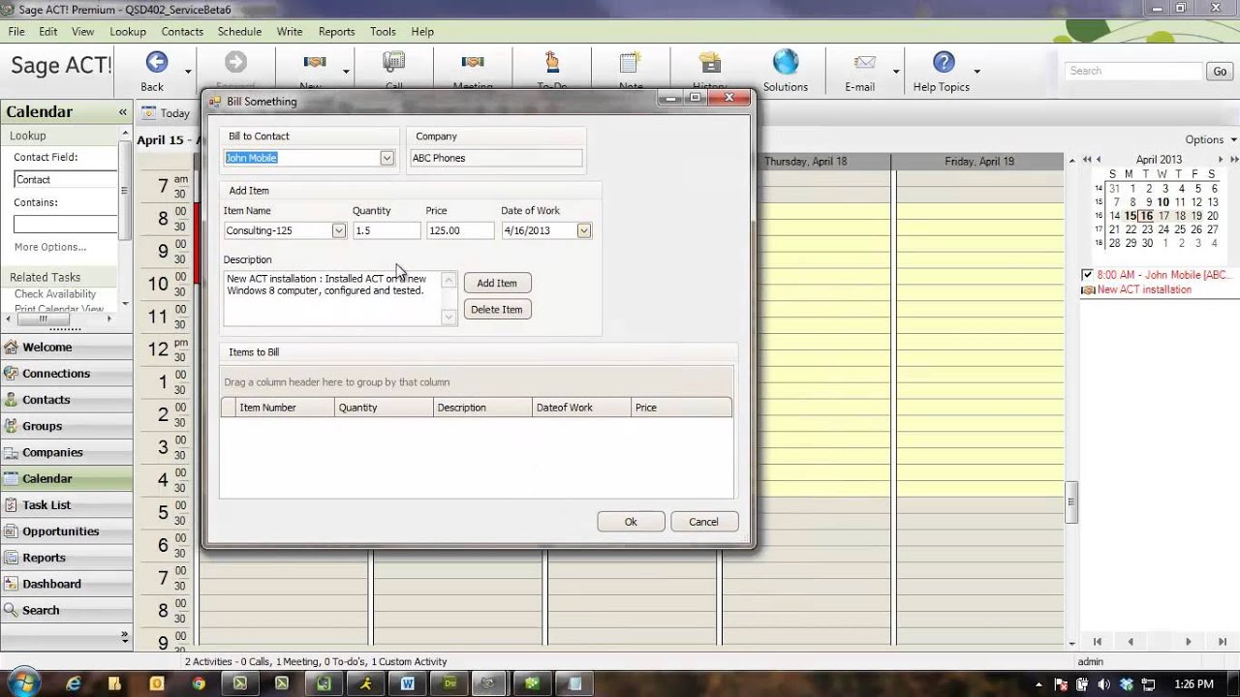Open the Reports menu

[x=336, y=31]
